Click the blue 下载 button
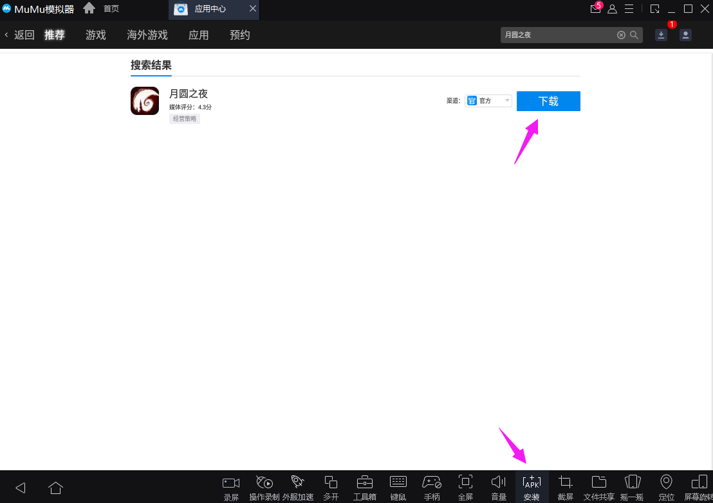Screen dimensions: 713x503 point(548,101)
